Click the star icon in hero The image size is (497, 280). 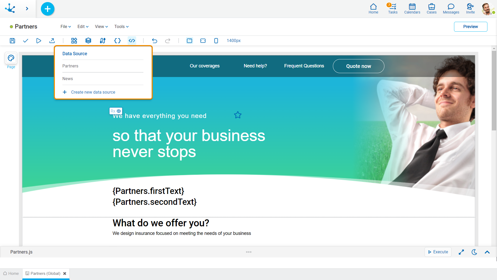238,115
